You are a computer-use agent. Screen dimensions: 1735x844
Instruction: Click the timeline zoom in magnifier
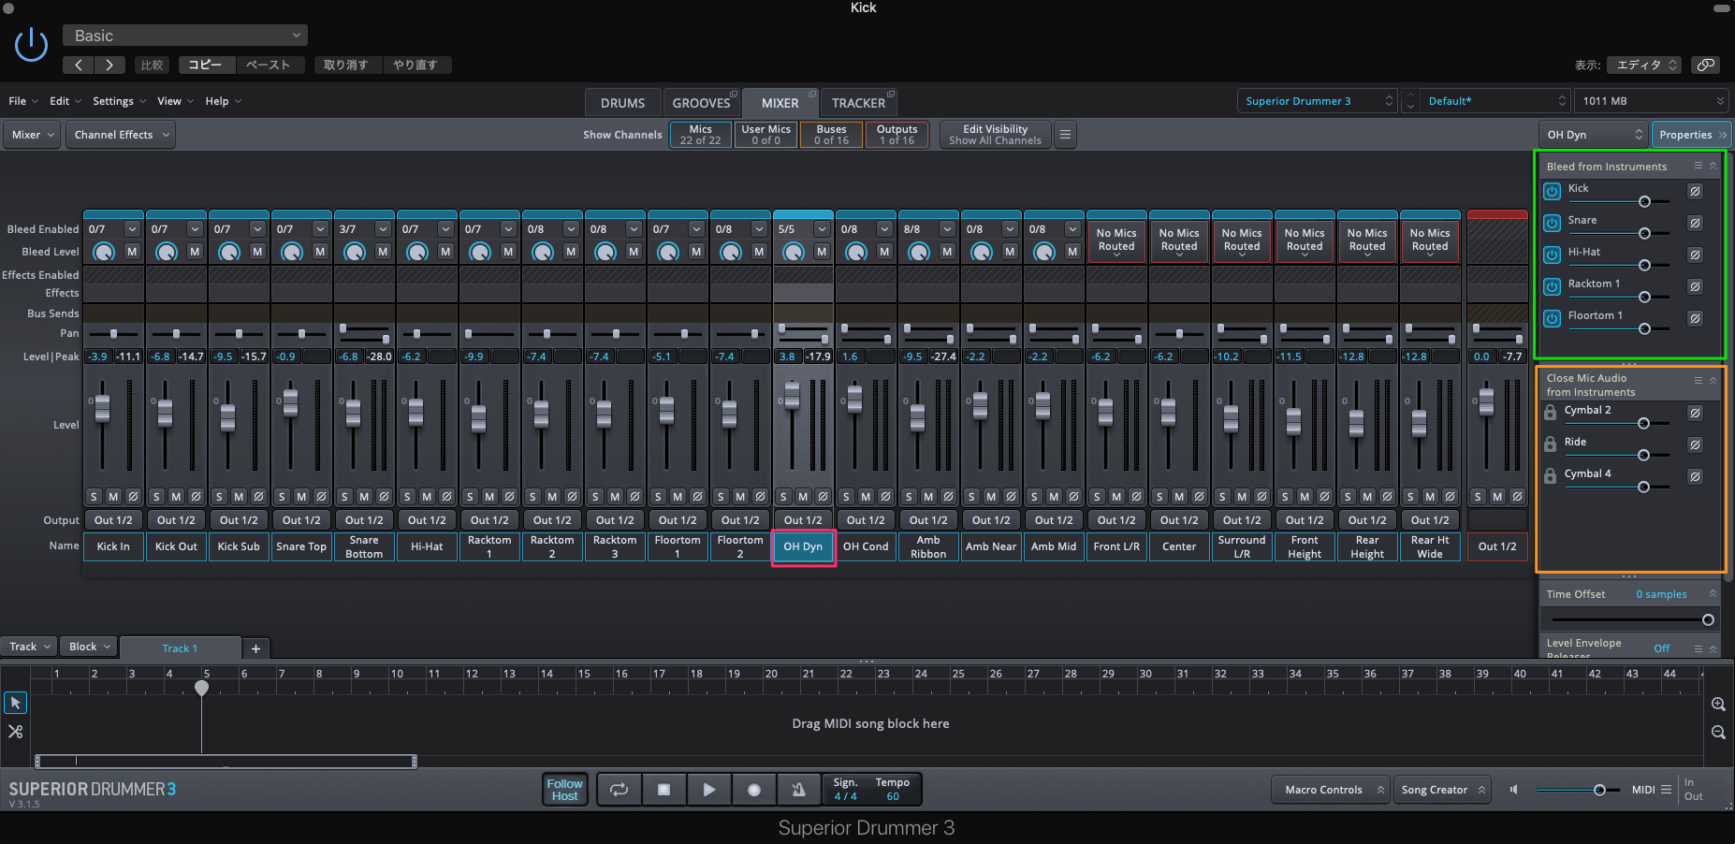pyautogui.click(x=1718, y=704)
